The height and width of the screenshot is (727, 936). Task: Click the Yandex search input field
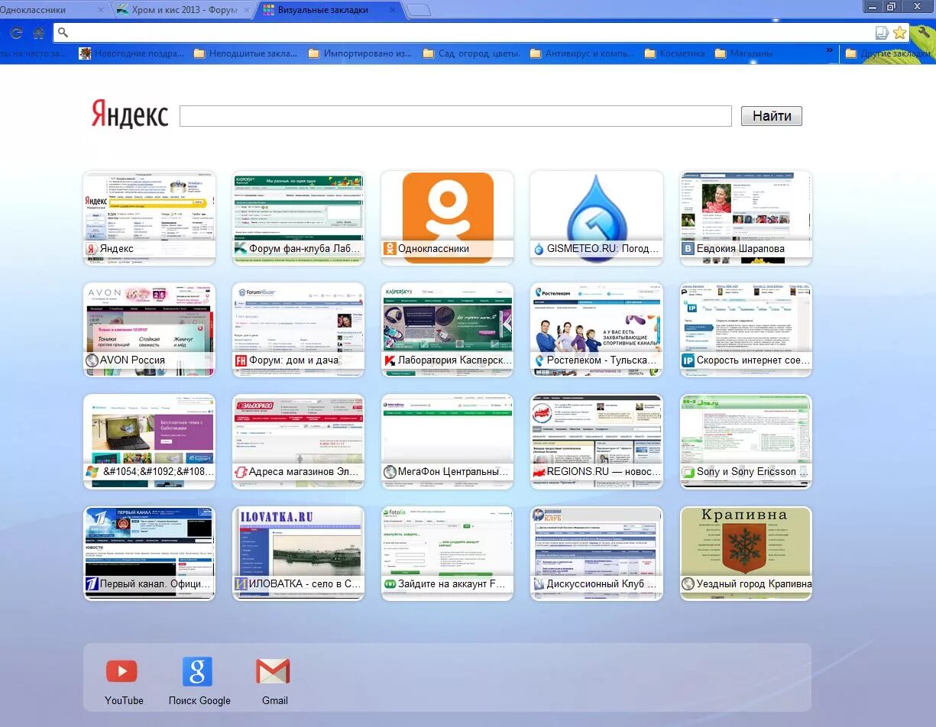tap(455, 116)
